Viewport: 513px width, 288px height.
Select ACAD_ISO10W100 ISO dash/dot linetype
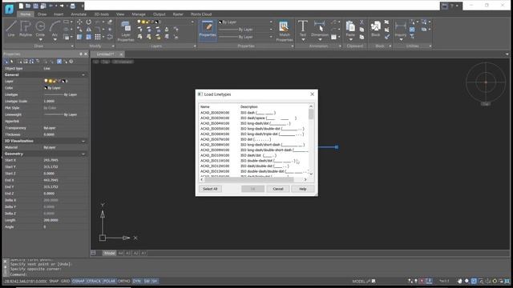coord(253,155)
